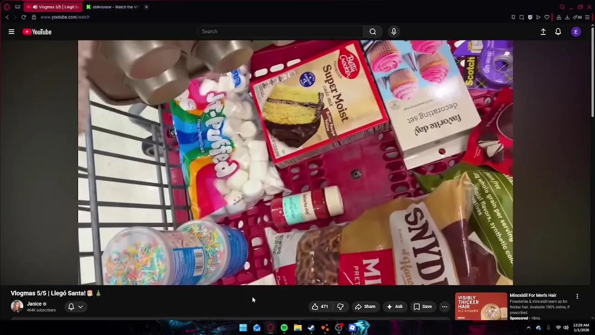
Task: Click the video title Vlogmas 5/5 Llegó Santa
Action: pyautogui.click(x=56, y=294)
